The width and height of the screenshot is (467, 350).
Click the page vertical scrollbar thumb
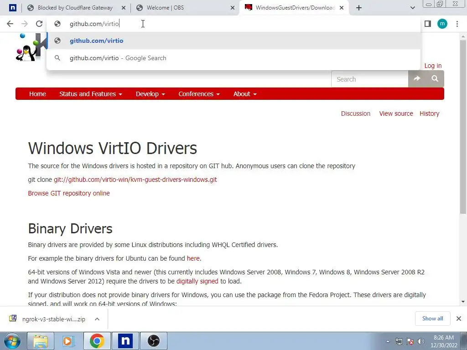[x=463, y=127]
